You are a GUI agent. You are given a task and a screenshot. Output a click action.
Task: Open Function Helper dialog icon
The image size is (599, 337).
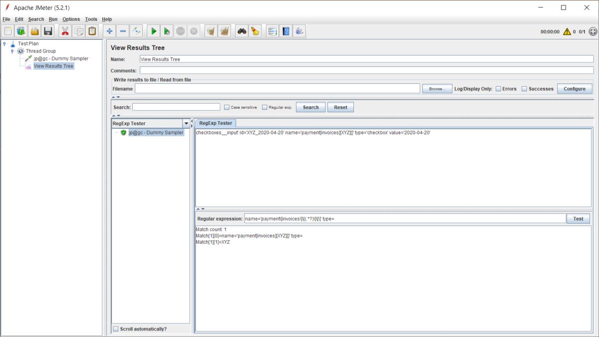click(273, 31)
